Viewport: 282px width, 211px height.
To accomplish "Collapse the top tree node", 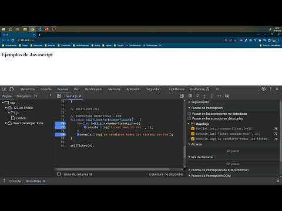I will coord(3,103).
